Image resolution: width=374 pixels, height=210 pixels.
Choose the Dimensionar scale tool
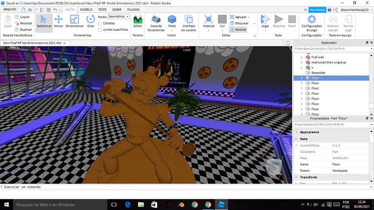[x=74, y=22]
